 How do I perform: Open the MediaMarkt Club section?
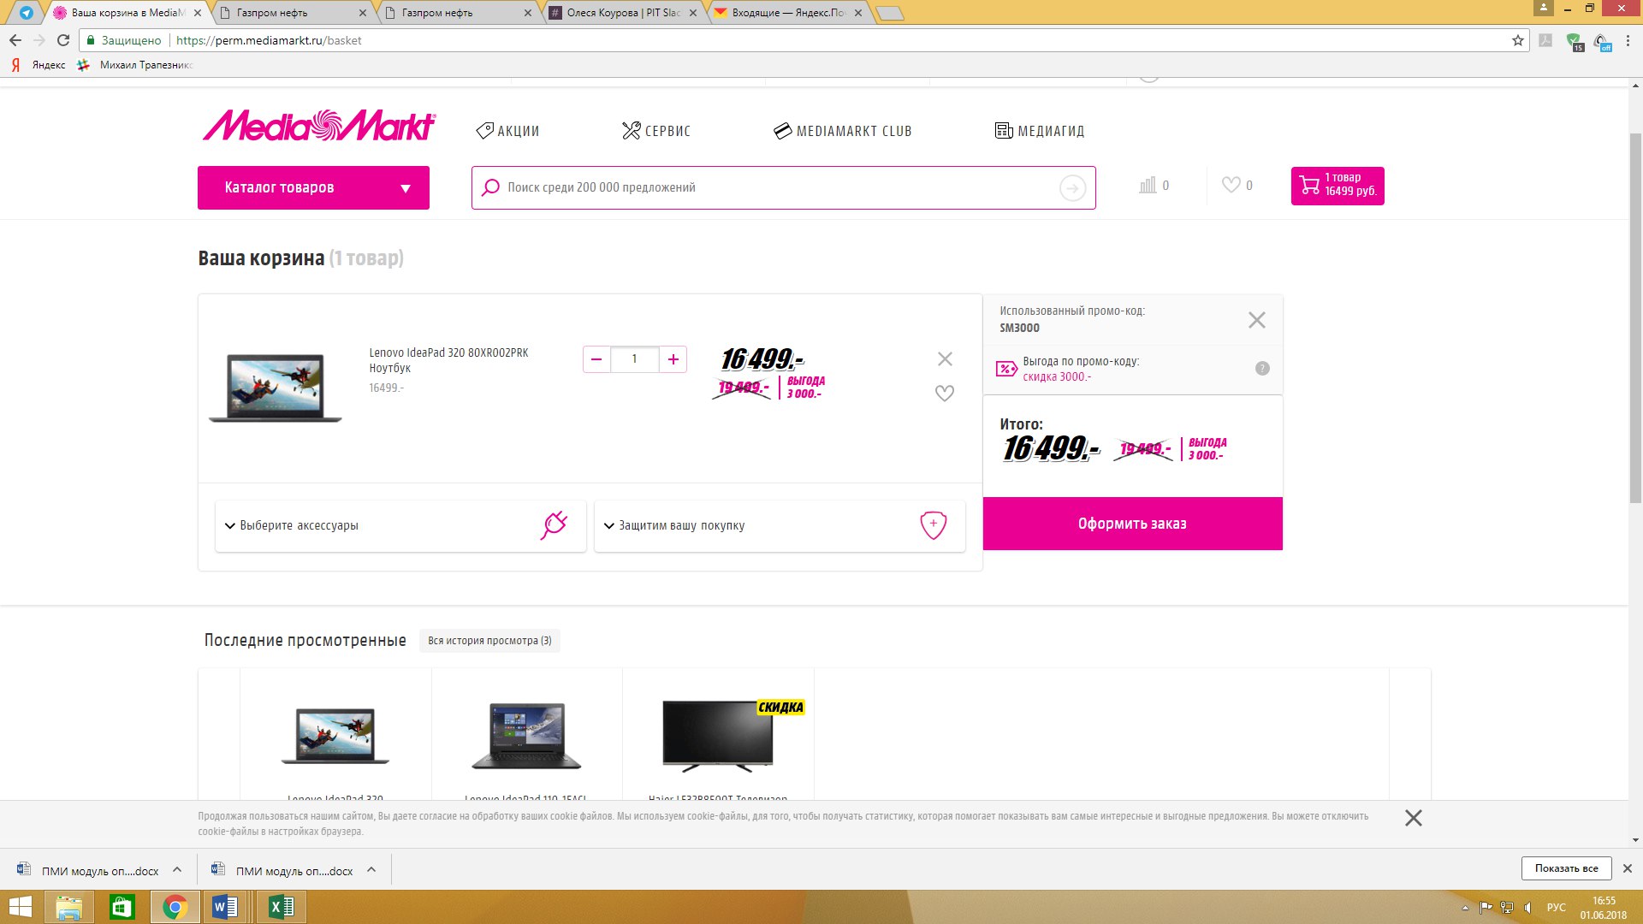843,131
